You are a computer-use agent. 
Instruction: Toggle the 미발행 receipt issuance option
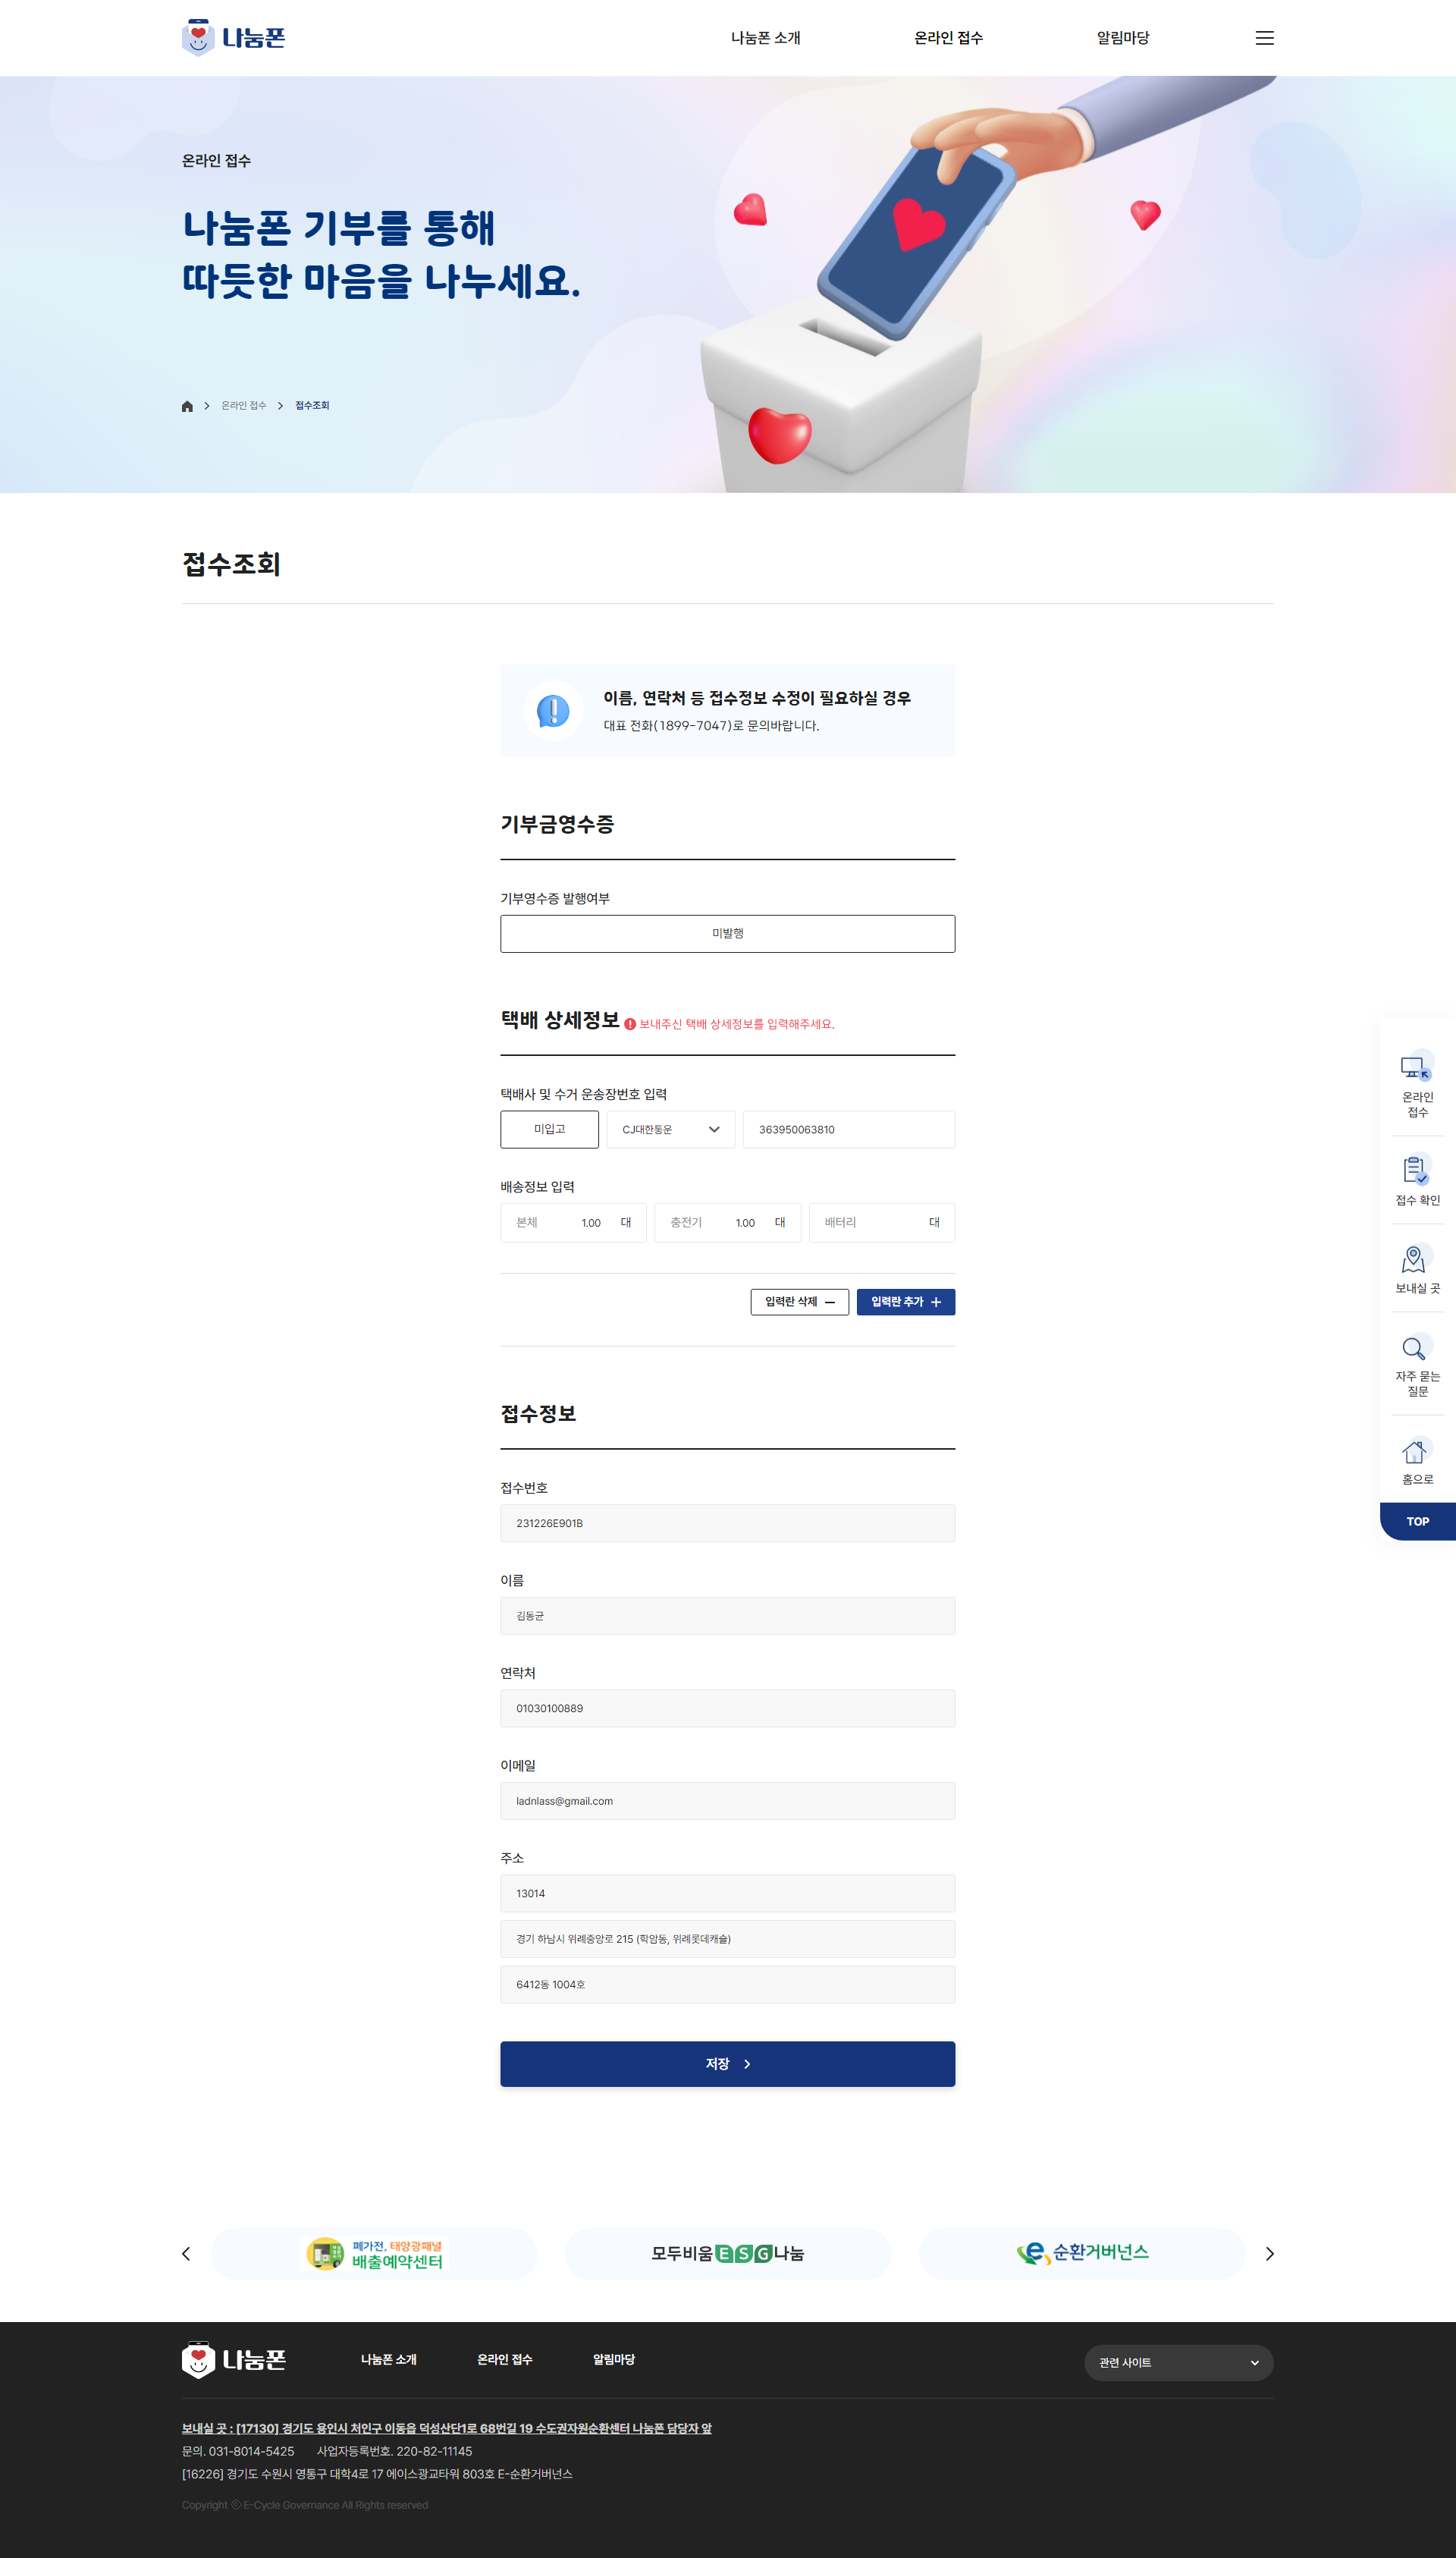point(727,933)
